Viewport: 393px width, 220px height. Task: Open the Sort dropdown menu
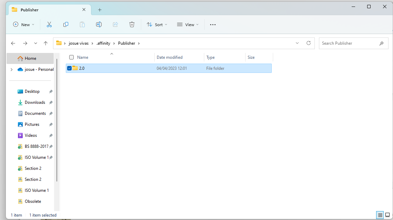(157, 24)
